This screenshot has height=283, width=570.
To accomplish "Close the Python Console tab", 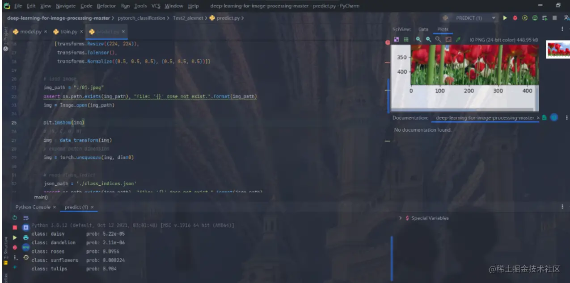I will pos(55,208).
